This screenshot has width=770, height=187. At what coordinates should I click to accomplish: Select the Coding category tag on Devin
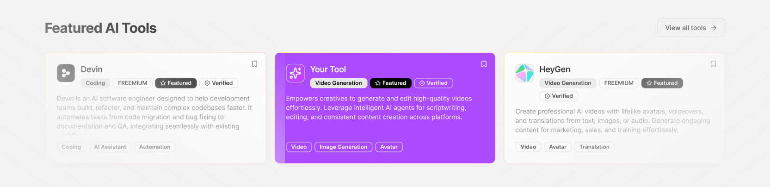[95, 83]
